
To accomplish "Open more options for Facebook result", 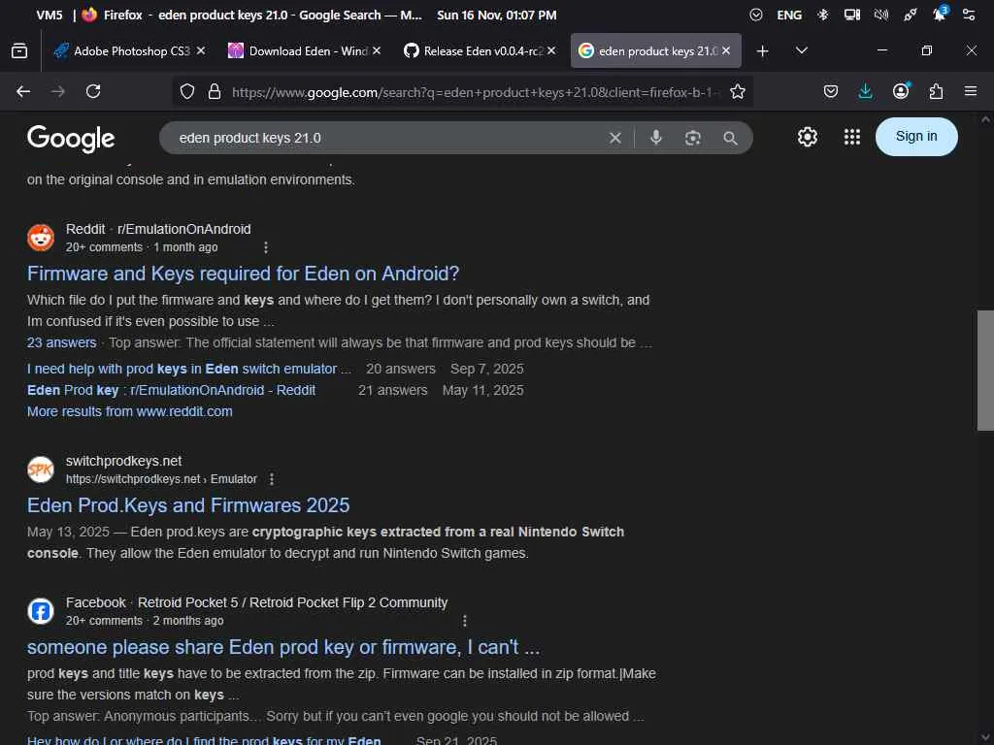I will click(465, 622).
